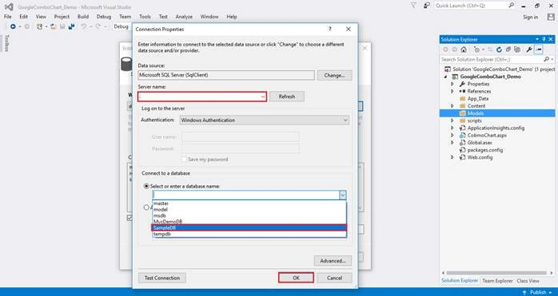Image resolution: width=558 pixels, height=296 pixels.
Task: Click account avatar icon next to Sign in
Action: point(551,17)
